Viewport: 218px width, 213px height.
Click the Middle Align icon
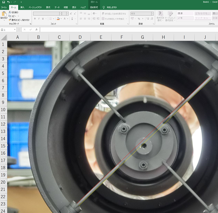click(x=85, y=13)
